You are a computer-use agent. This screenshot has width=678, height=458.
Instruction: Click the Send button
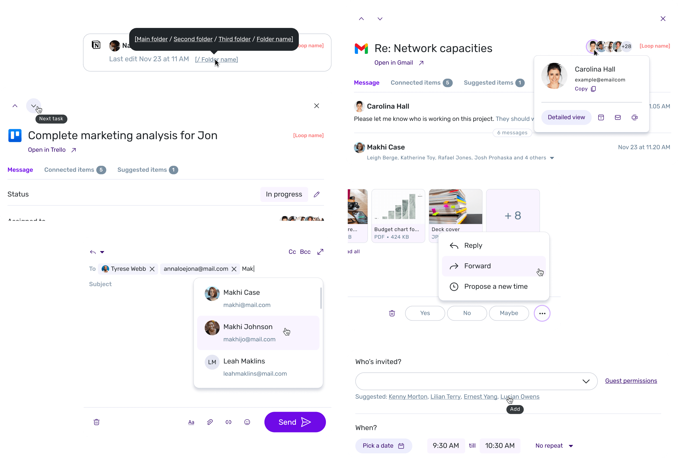point(295,422)
